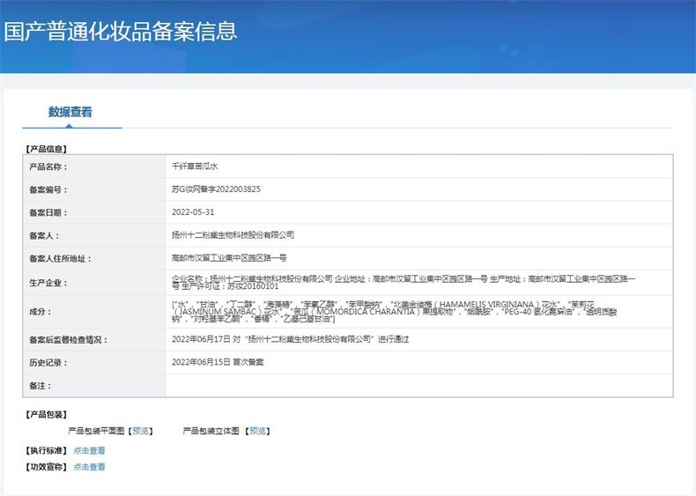Click the 【功效宣称】 label

(46, 467)
